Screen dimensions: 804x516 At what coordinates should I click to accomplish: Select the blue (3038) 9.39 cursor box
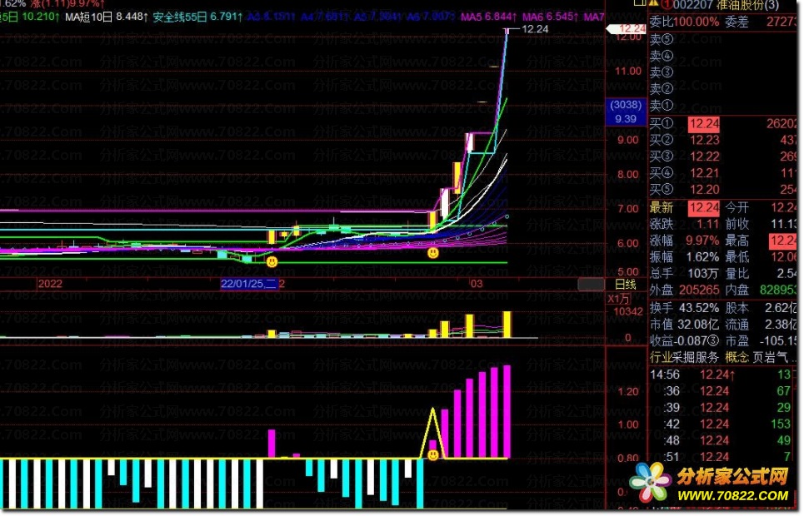(x=626, y=112)
